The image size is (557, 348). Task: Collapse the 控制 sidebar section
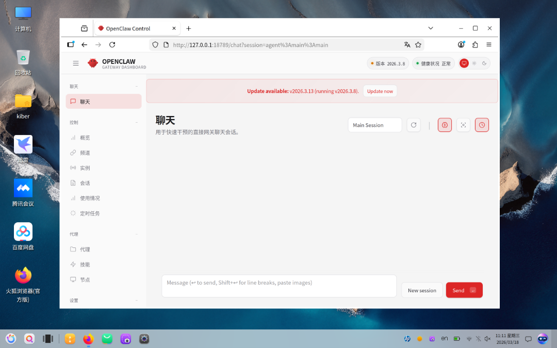(x=136, y=122)
